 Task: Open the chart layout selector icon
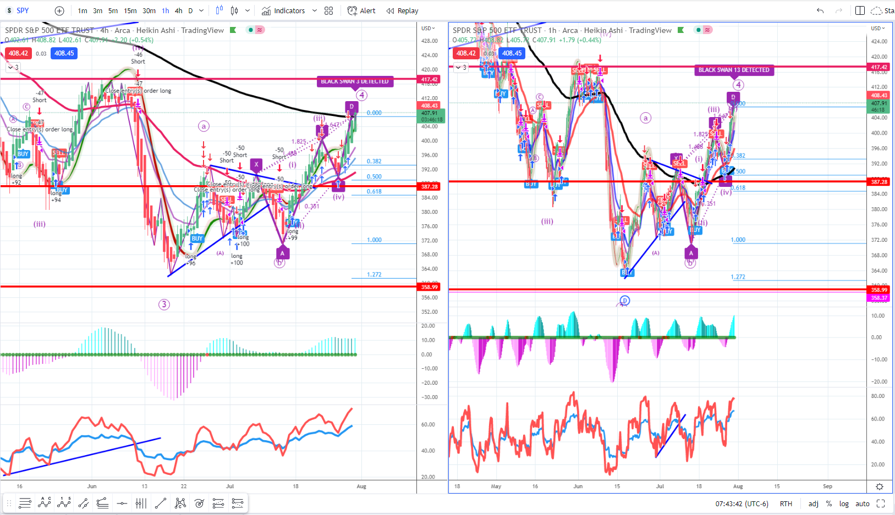pyautogui.click(x=860, y=10)
